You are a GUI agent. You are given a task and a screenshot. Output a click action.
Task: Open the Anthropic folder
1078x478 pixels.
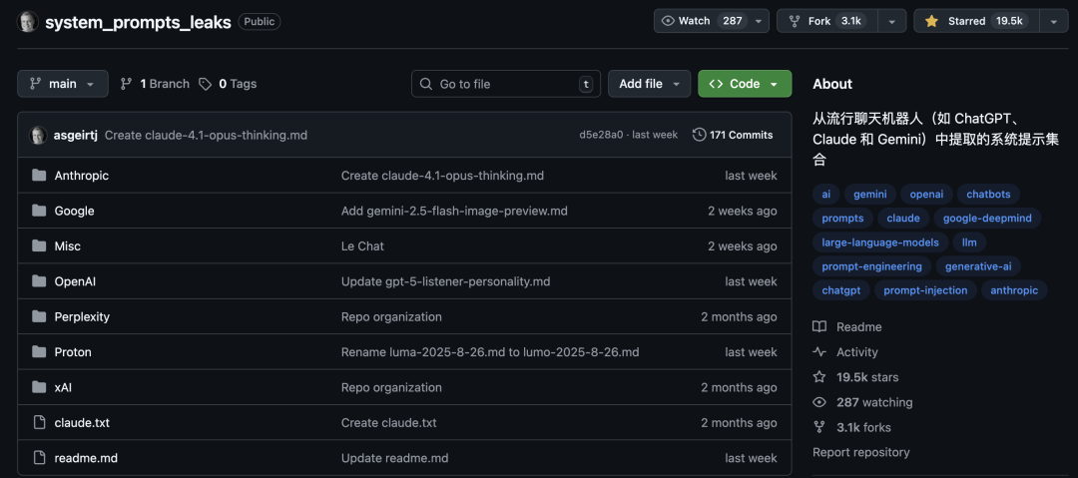[x=81, y=176]
